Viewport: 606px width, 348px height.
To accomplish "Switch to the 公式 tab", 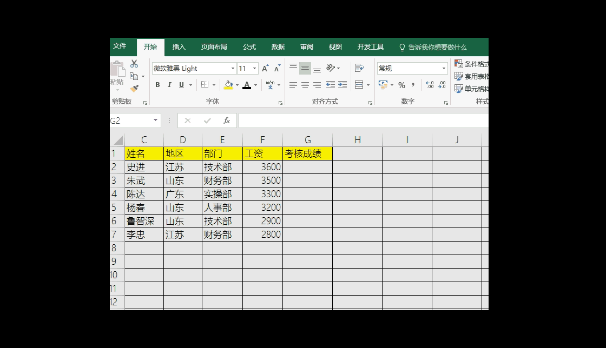I will [249, 47].
